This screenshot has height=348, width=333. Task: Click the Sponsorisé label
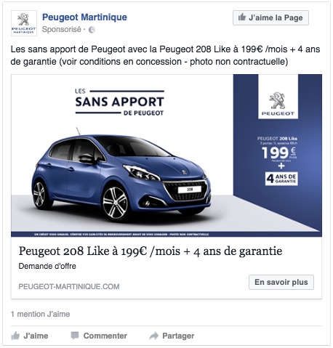coord(62,30)
